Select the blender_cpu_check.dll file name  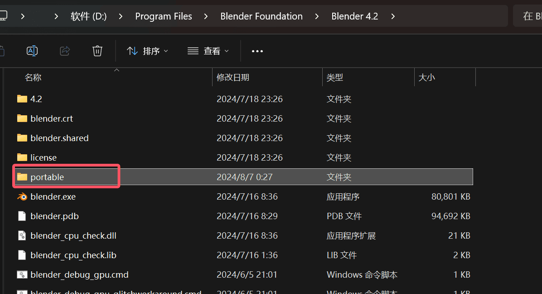(73, 235)
